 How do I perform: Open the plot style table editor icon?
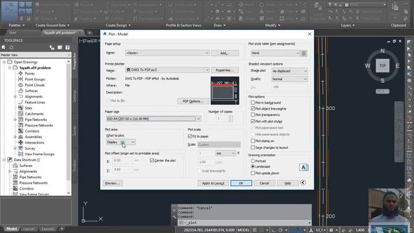304,53
